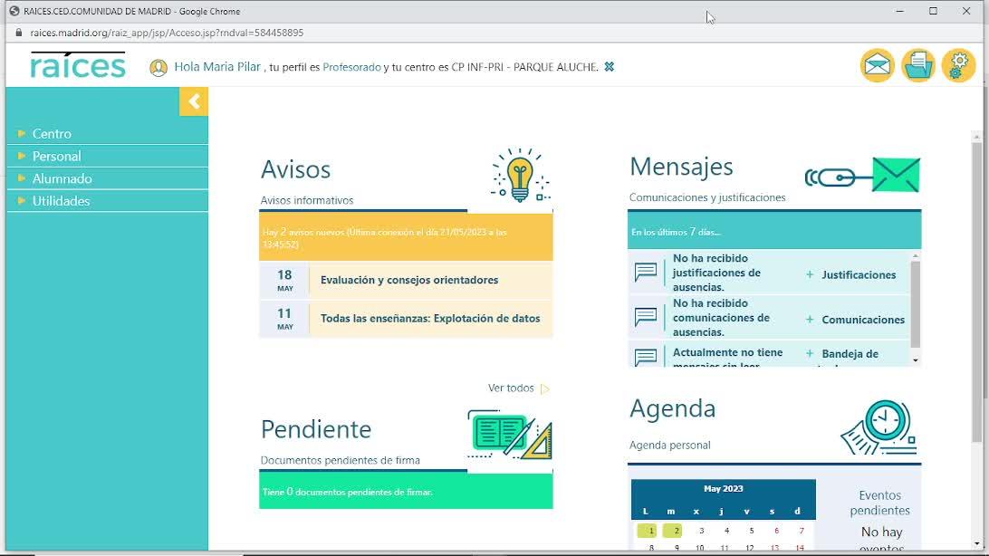Click the page scrollbar down arrow
Image resolution: width=989 pixels, height=556 pixels.
[x=977, y=544]
